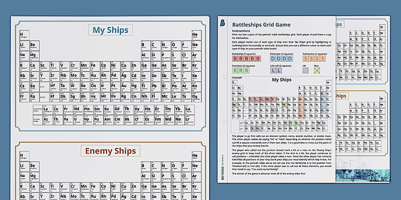Open the Battleships Grid Game title
The width and height of the screenshot is (401, 200).
click(x=261, y=24)
